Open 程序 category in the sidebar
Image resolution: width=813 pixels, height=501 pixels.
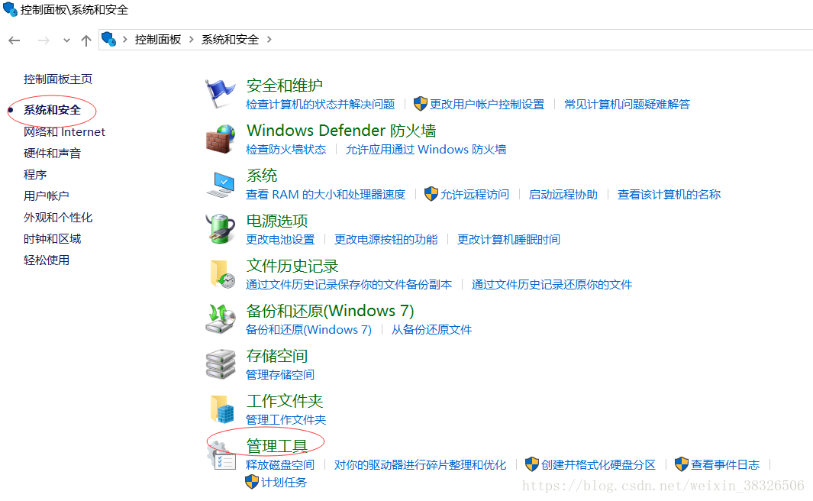(x=35, y=174)
